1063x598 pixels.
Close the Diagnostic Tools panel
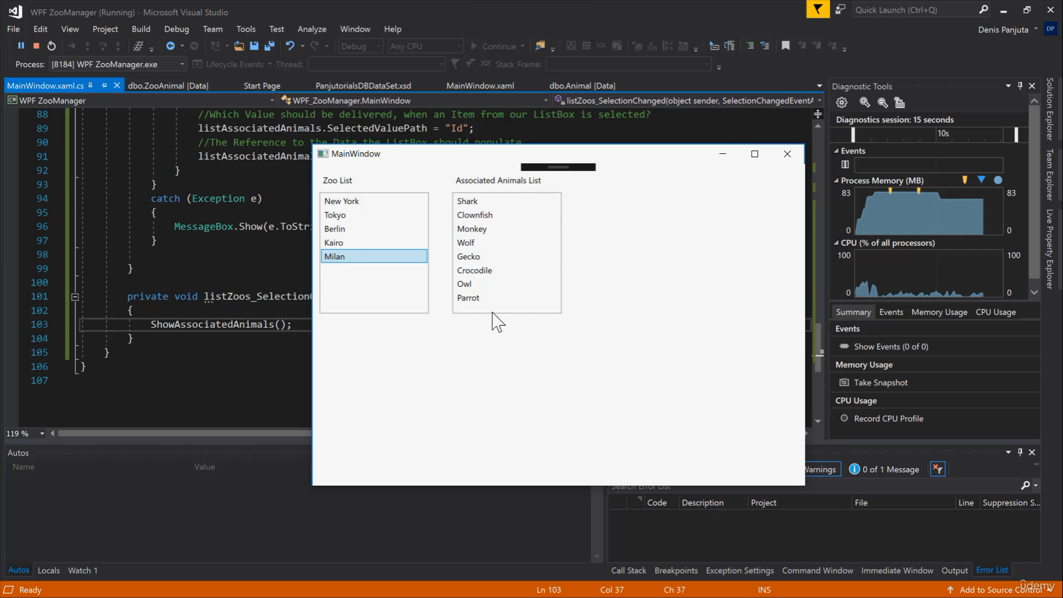click(x=1032, y=86)
